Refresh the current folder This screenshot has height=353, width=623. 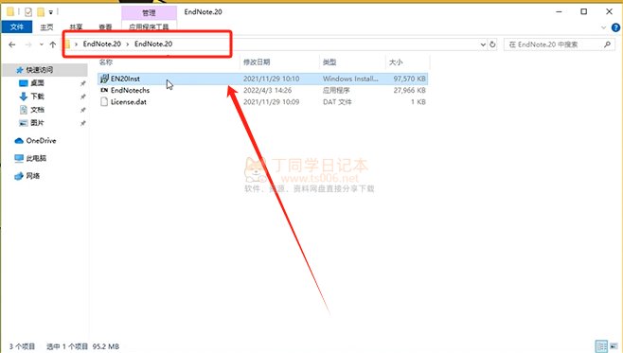tap(492, 44)
